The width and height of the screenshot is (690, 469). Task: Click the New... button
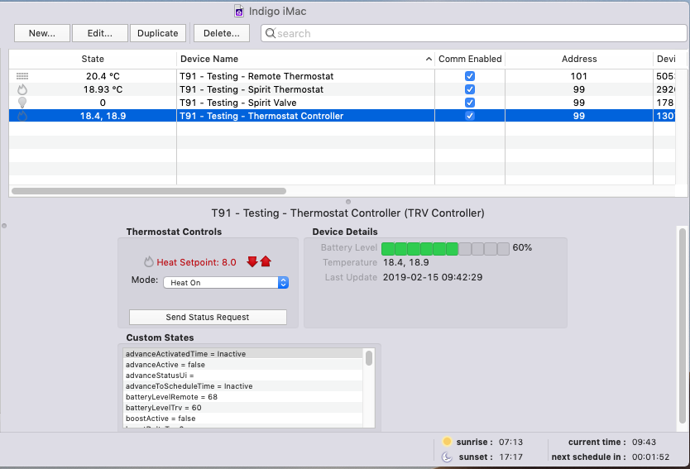(x=42, y=33)
